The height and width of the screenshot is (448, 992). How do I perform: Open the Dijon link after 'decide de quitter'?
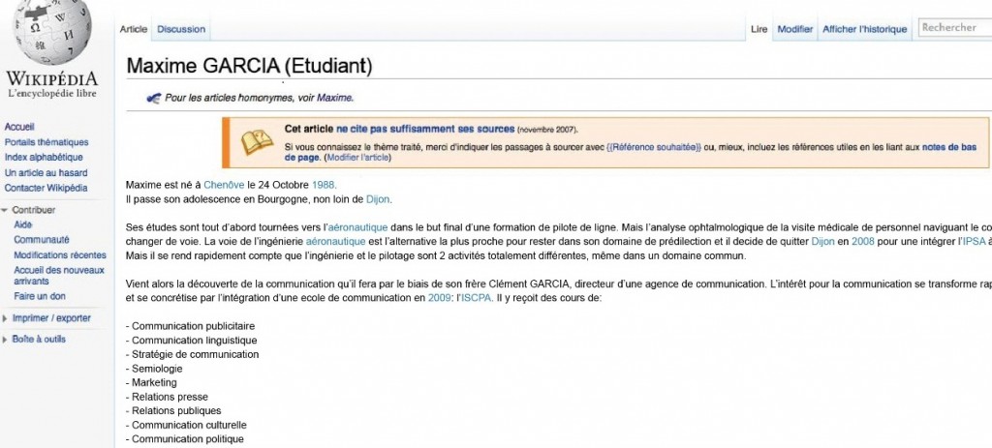pyautogui.click(x=823, y=241)
